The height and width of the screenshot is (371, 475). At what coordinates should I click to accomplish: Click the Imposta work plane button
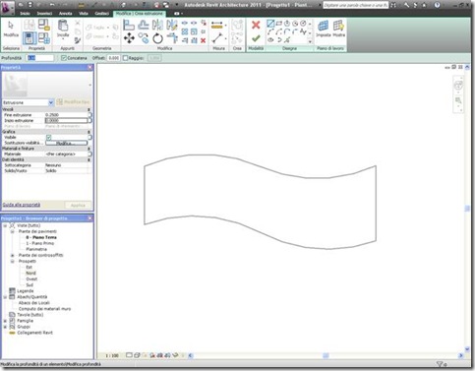click(323, 29)
